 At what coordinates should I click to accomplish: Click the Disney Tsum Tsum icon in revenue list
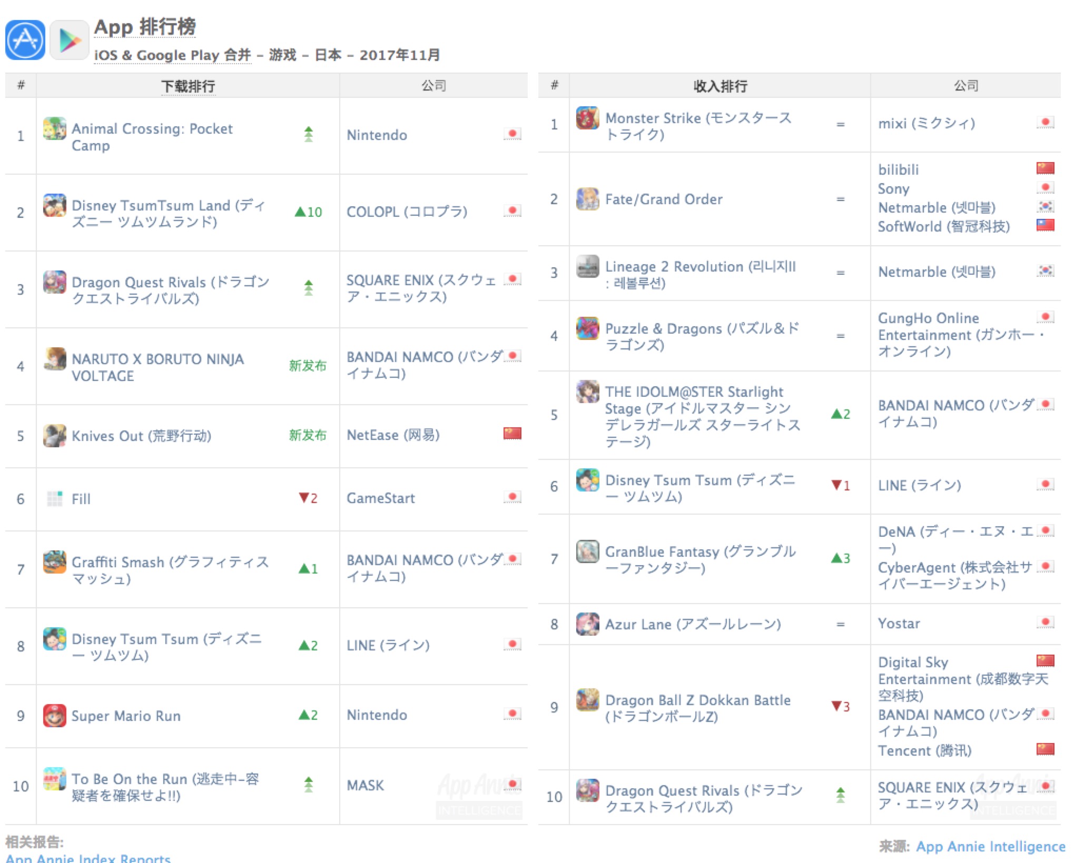[x=588, y=480]
